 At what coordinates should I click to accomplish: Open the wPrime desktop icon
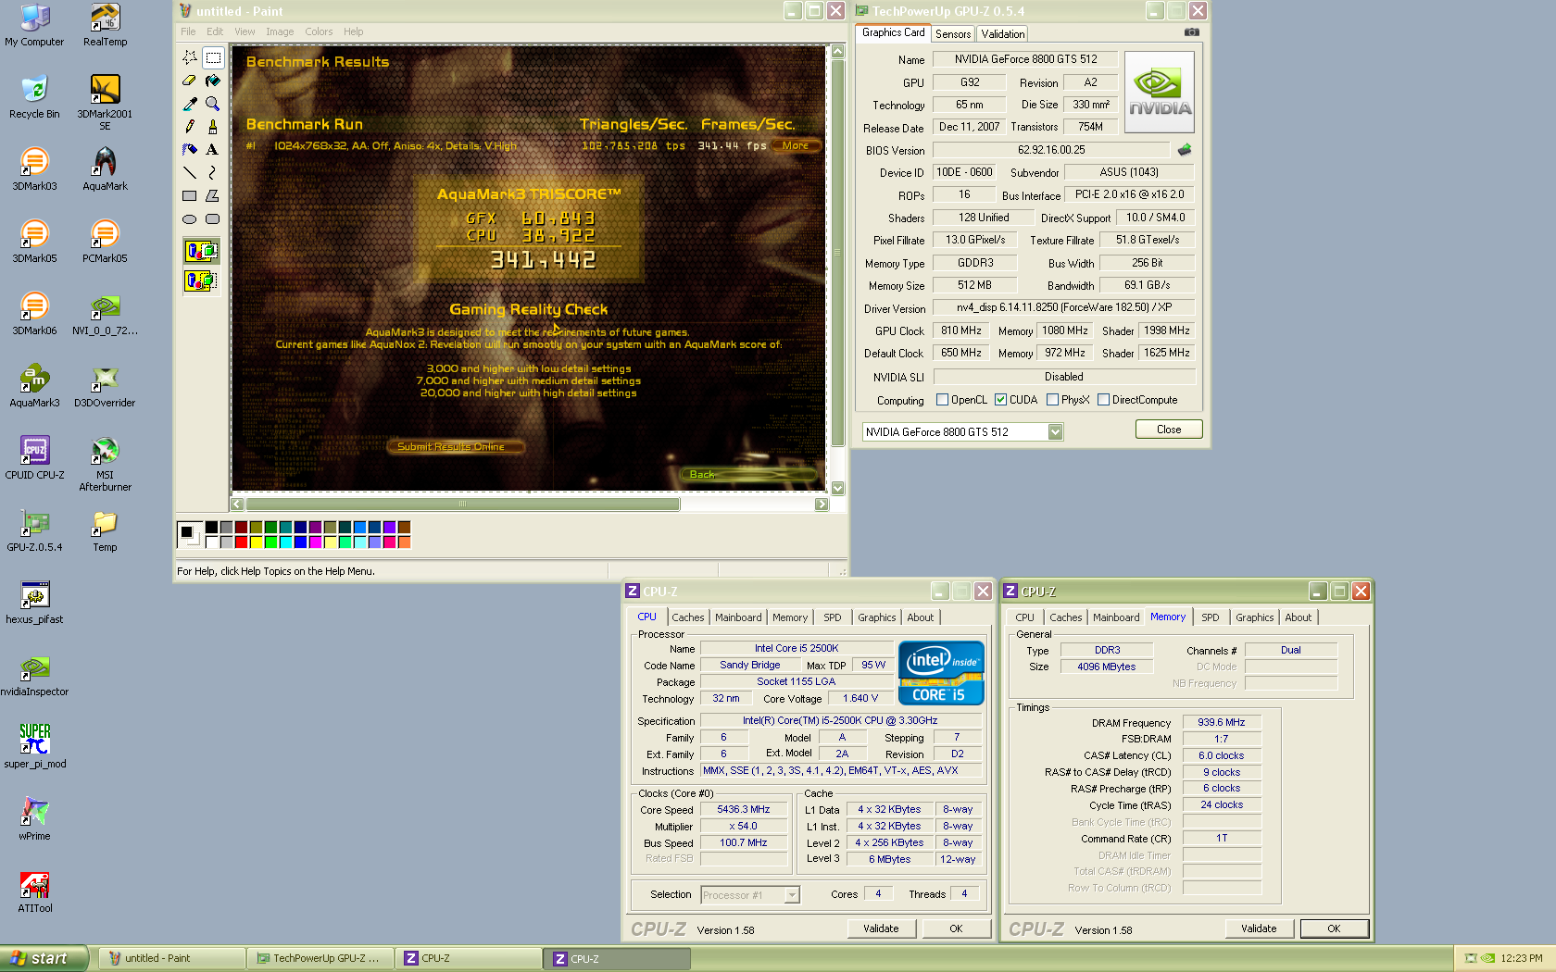coord(34,818)
